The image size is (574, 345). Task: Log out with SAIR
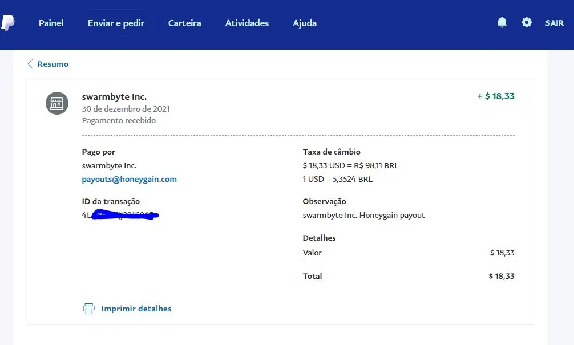[x=554, y=23]
